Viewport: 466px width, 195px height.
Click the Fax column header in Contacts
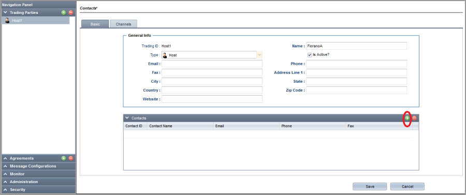pyautogui.click(x=379, y=126)
